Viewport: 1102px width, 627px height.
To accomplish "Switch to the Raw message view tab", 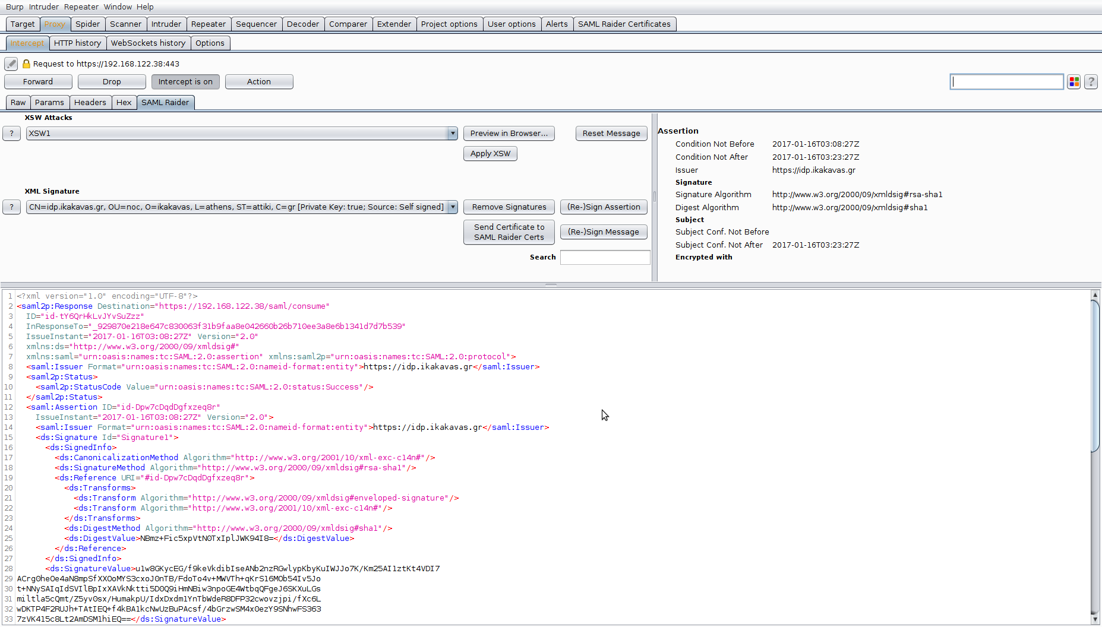I will (x=18, y=103).
